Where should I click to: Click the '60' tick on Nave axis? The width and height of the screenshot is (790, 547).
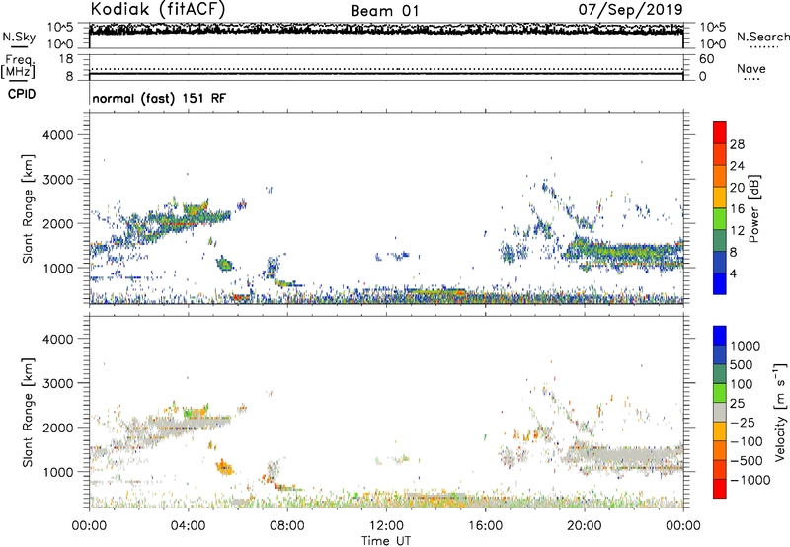click(706, 59)
